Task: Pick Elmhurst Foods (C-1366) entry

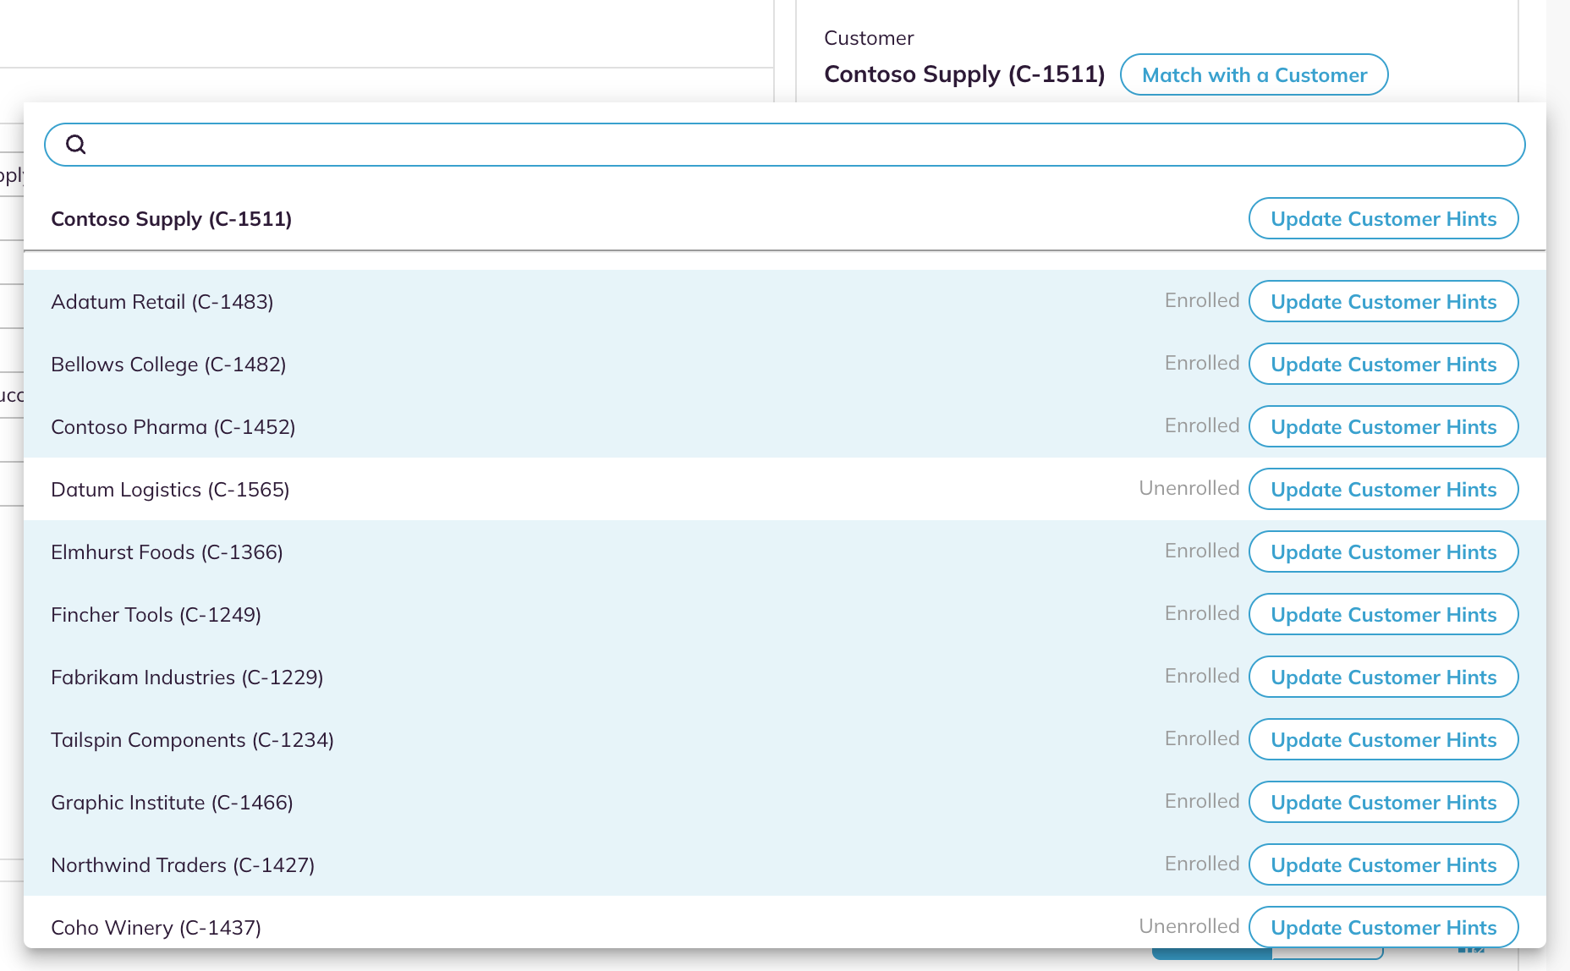Action: [784, 551]
